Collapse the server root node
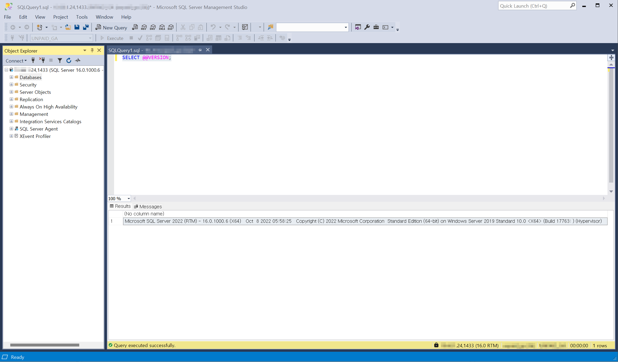Image resolution: width=618 pixels, height=362 pixels. point(6,70)
